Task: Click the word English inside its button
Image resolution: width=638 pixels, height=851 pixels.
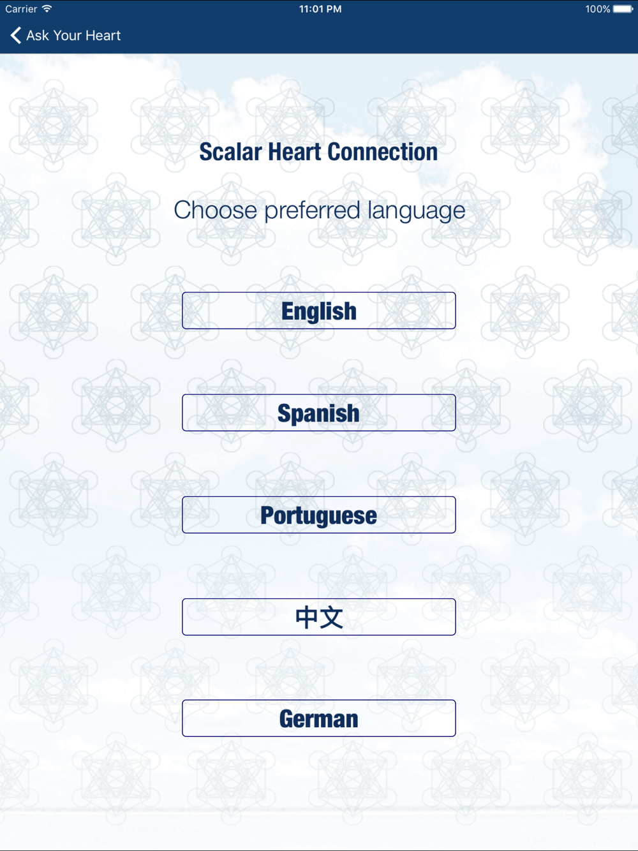Action: click(x=319, y=311)
